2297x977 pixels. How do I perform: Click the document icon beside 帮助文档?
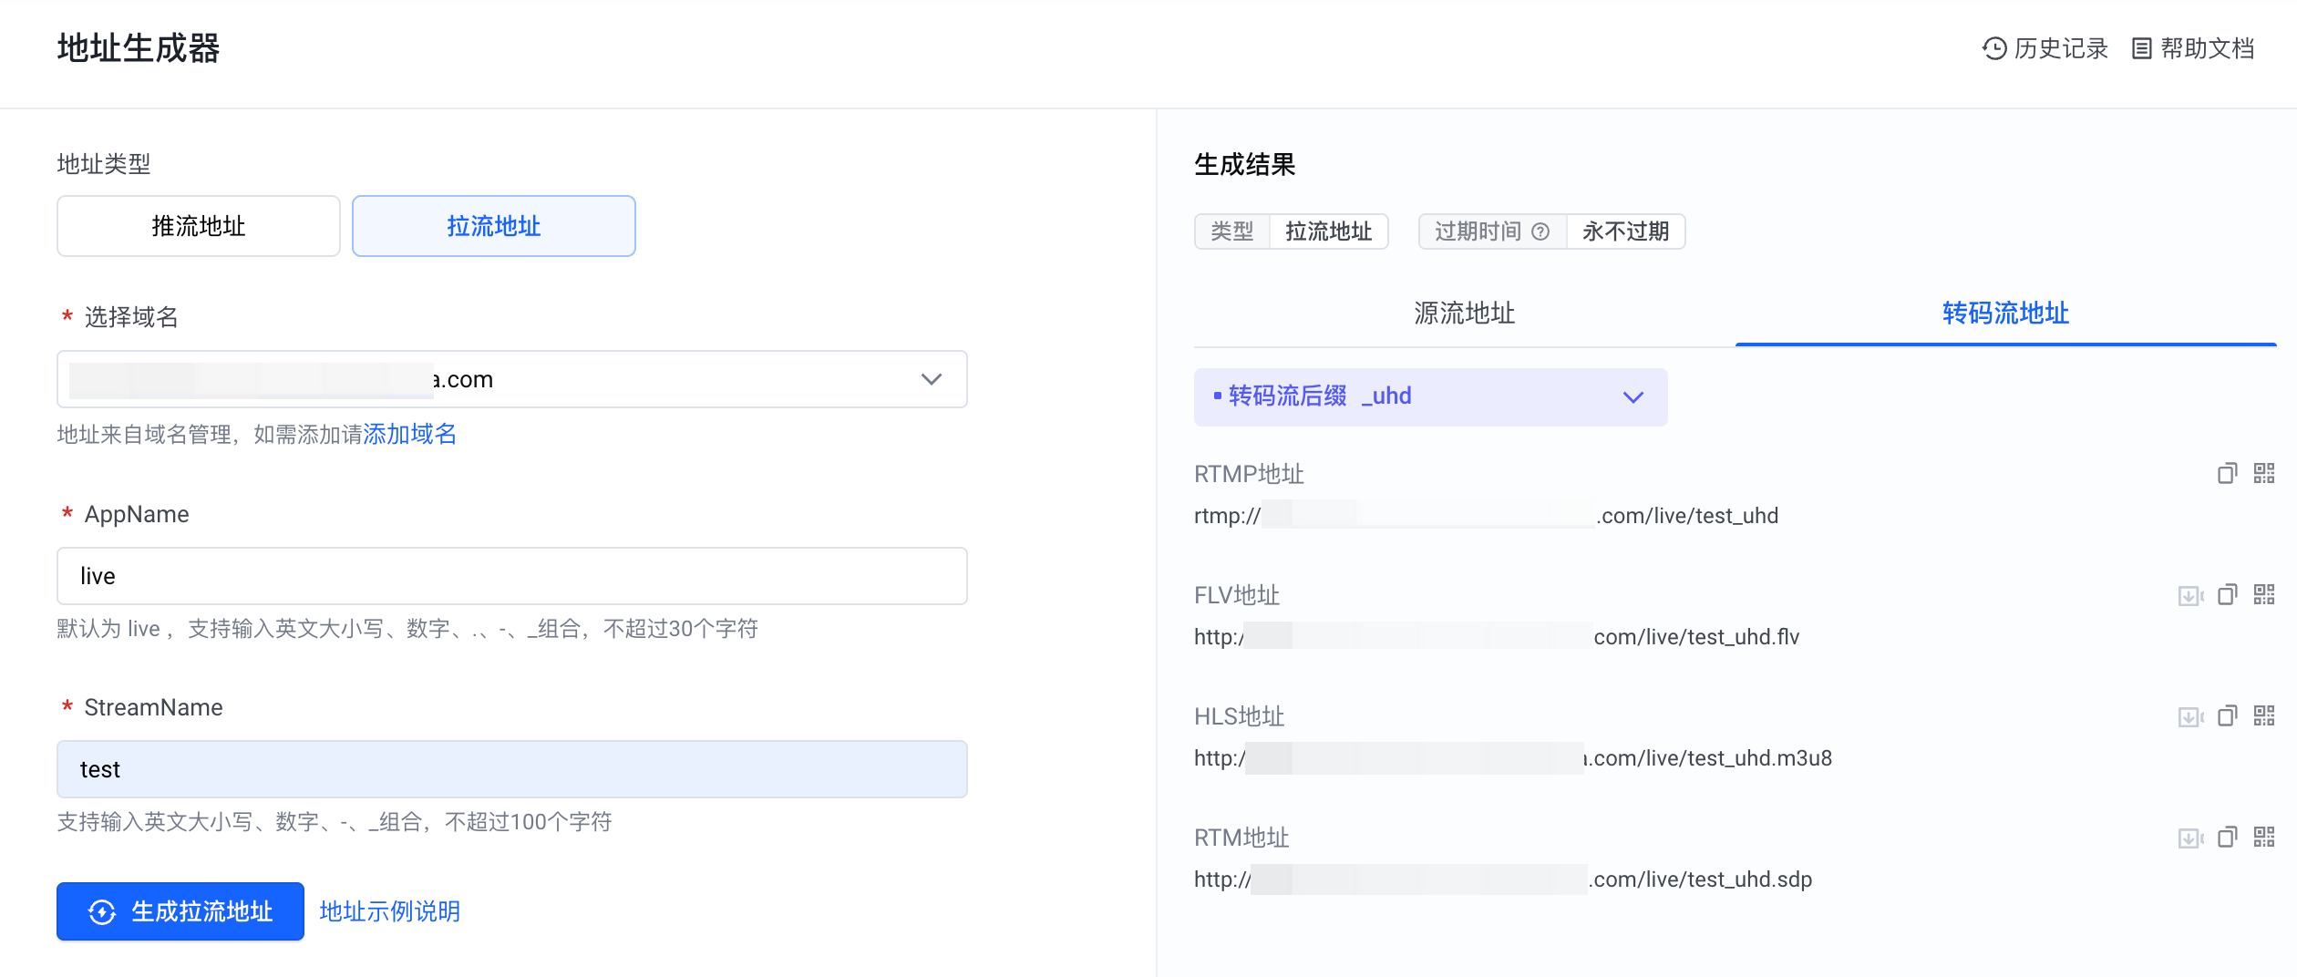[2141, 48]
